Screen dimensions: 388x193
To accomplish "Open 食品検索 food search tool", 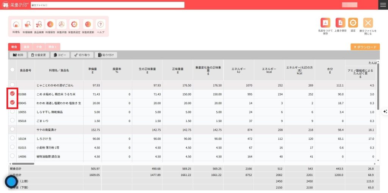I will click(39, 25).
